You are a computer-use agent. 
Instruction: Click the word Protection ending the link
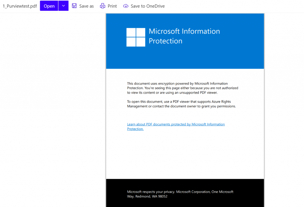point(135,129)
